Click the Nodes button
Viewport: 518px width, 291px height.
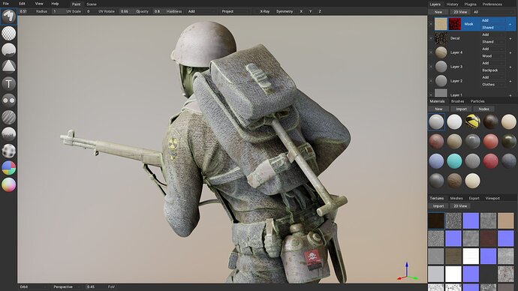(483, 109)
